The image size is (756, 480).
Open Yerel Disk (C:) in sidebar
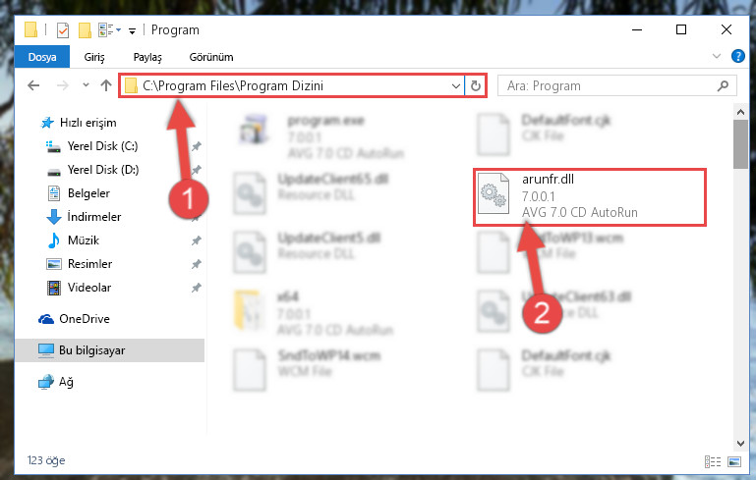(x=102, y=146)
